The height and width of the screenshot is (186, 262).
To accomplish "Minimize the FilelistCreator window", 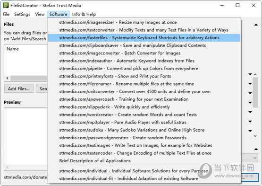I will [x=222, y=5].
